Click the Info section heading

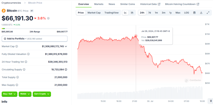coord(4,102)
